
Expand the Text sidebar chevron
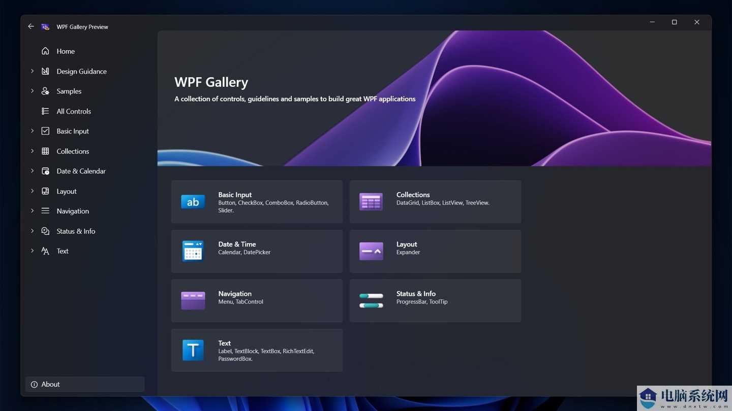click(x=32, y=251)
